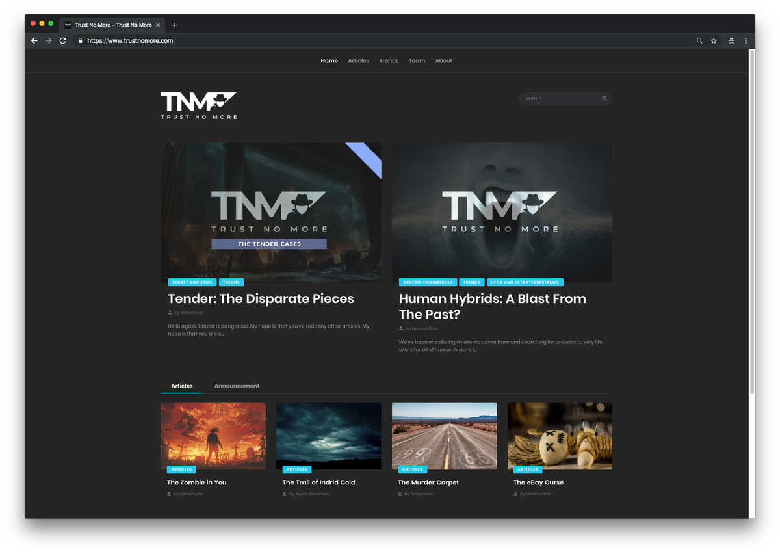This screenshot has height=554, width=780.
Task: Open a new tab with plus button
Action: click(x=175, y=25)
